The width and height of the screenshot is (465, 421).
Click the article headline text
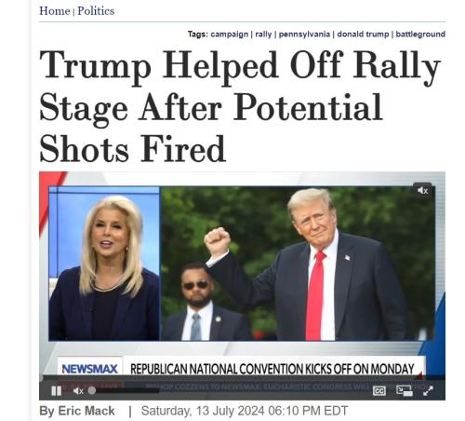click(x=240, y=106)
